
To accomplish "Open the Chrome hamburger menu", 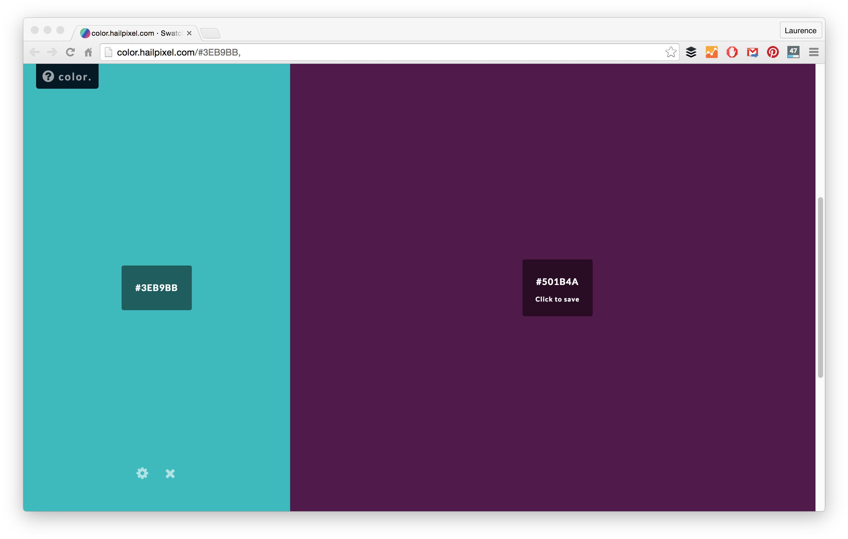I will coord(814,52).
